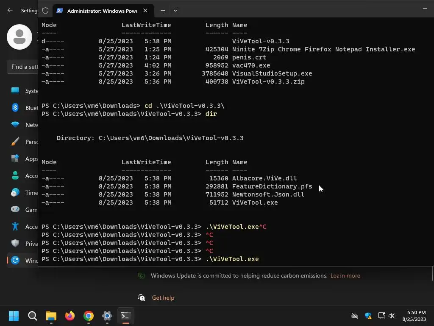Click the Settings user avatar
The height and width of the screenshot is (326, 434).
[19, 37]
